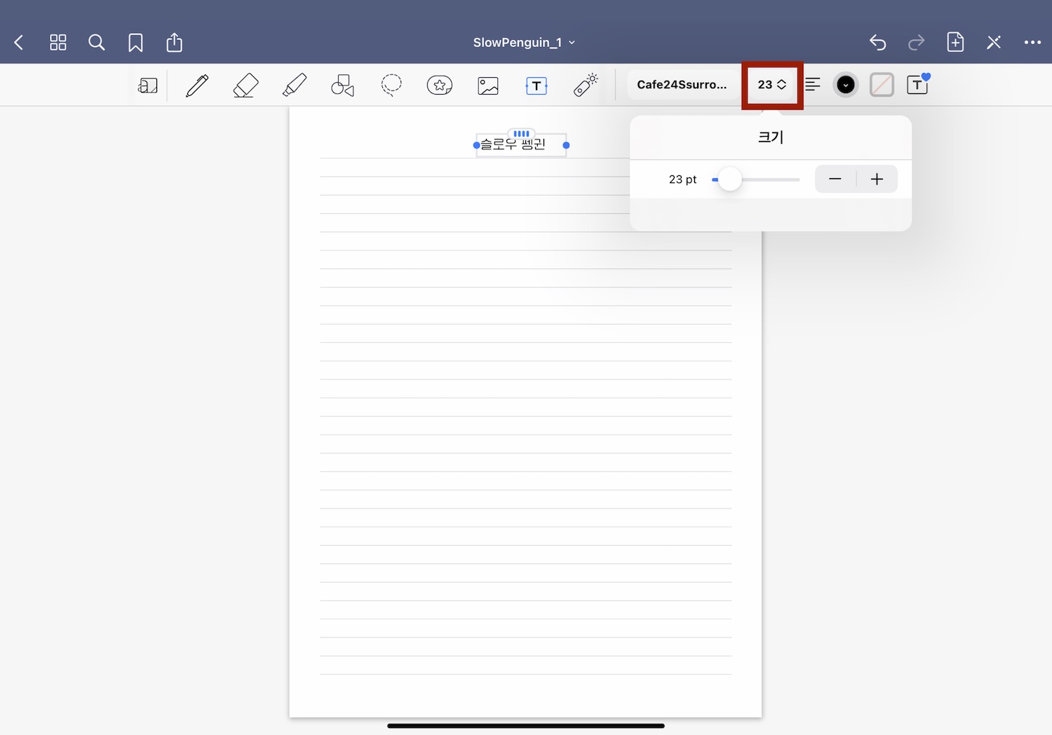The height and width of the screenshot is (735, 1052).
Task: Select the Text tool
Action: click(x=537, y=86)
